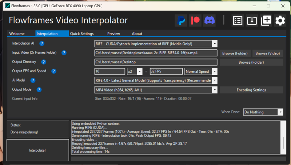Select the Interpolation tab
291x165 pixels.
(52, 33)
